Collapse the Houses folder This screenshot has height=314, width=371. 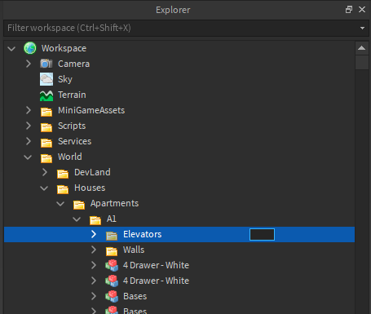[x=44, y=188]
